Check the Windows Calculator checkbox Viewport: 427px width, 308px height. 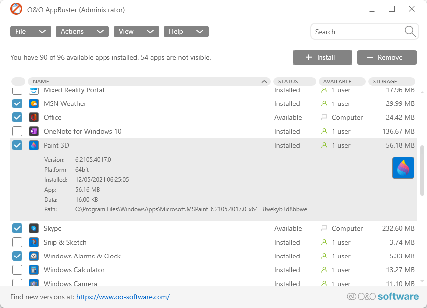17,270
